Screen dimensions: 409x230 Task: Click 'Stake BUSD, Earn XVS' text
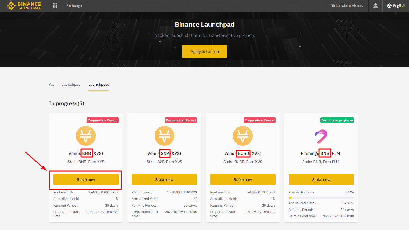pos(243,162)
